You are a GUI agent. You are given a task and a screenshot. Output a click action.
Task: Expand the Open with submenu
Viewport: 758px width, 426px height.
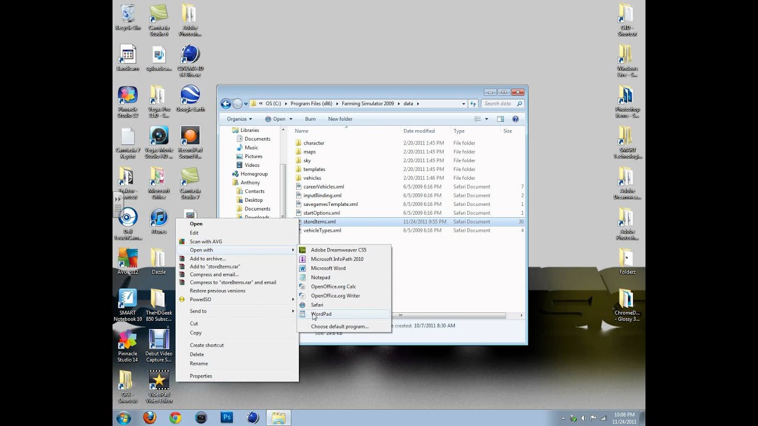(x=237, y=250)
